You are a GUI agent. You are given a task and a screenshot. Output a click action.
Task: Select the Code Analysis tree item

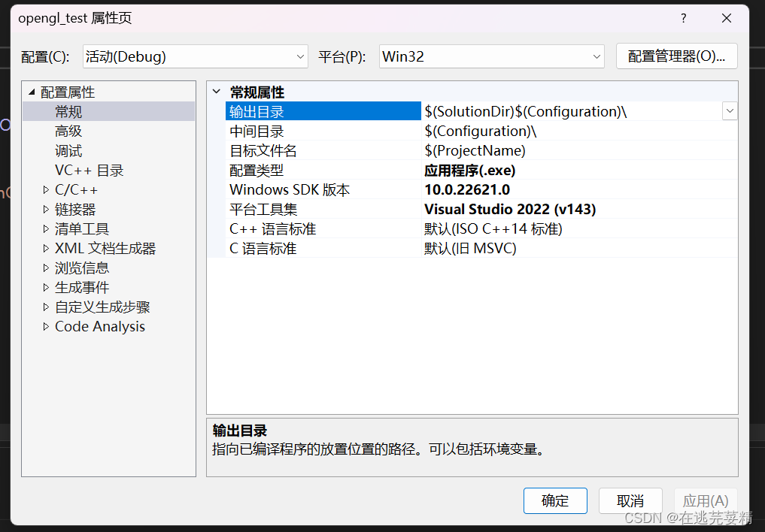click(99, 326)
